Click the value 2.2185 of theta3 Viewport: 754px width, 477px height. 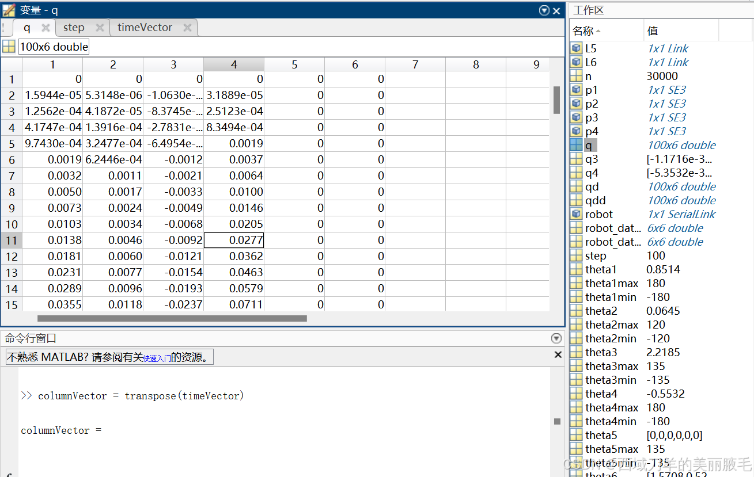664,352
